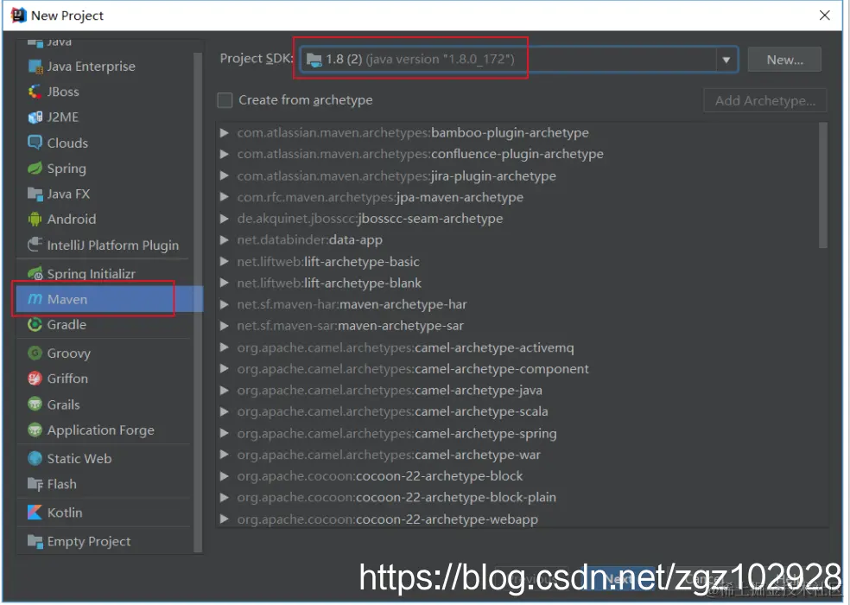Pick the Clouds chat-bubble icon
850x605 pixels.
point(35,143)
